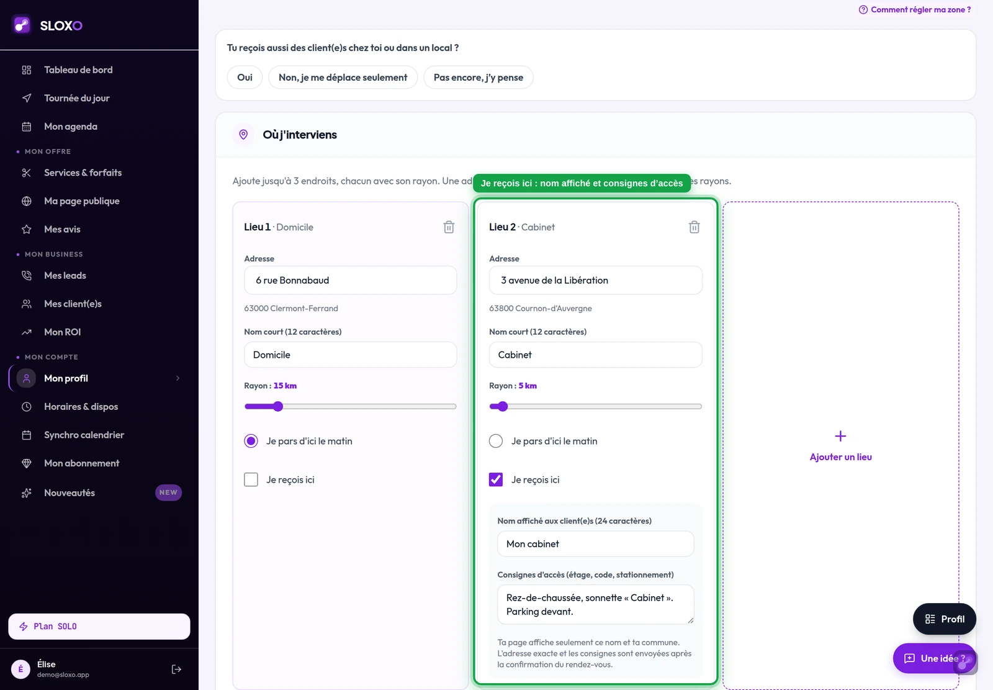The image size is (993, 690).
Task: Expand the Mon profil chevron
Action: tap(177, 378)
